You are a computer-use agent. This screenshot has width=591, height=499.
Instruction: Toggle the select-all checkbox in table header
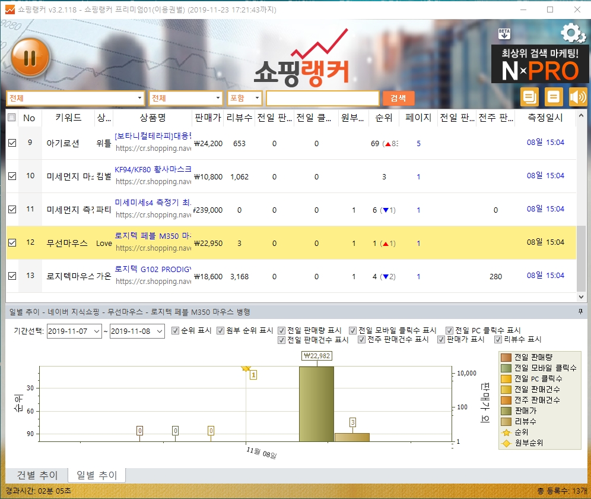[12, 118]
